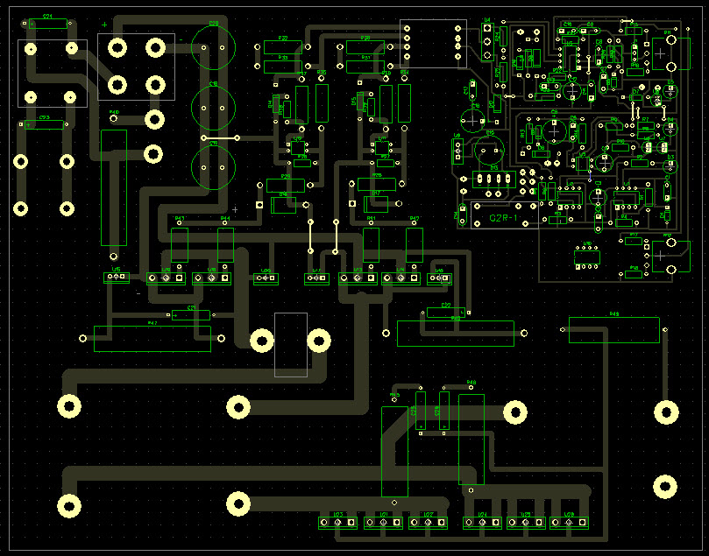Select the R42 resistor outline

click(x=415, y=245)
